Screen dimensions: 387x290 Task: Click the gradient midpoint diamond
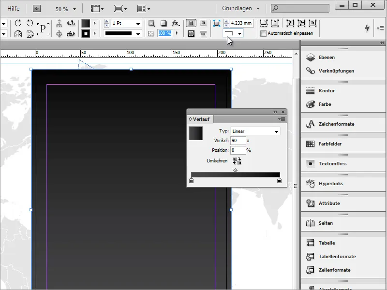pos(235,171)
